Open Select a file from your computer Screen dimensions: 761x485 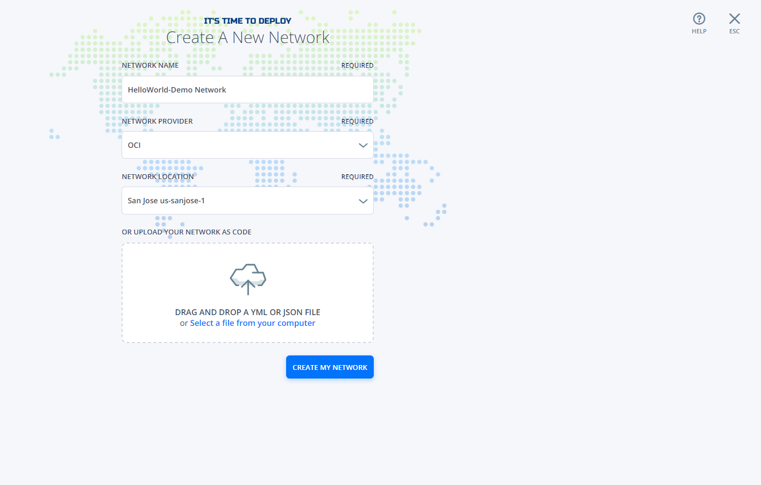click(252, 323)
